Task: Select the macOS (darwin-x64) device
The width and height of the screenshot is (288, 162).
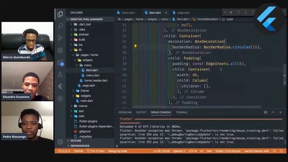Action: 256,151
